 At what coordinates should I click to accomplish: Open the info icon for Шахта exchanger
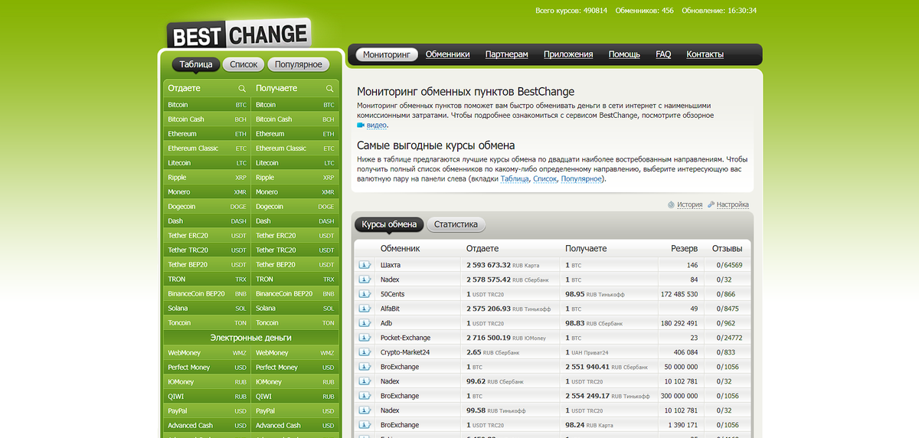(365, 265)
